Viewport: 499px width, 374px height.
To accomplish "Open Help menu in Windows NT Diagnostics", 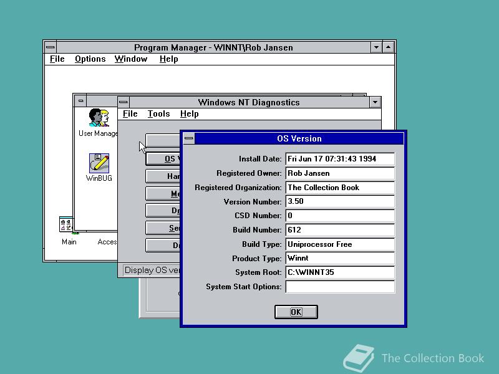I will click(190, 114).
